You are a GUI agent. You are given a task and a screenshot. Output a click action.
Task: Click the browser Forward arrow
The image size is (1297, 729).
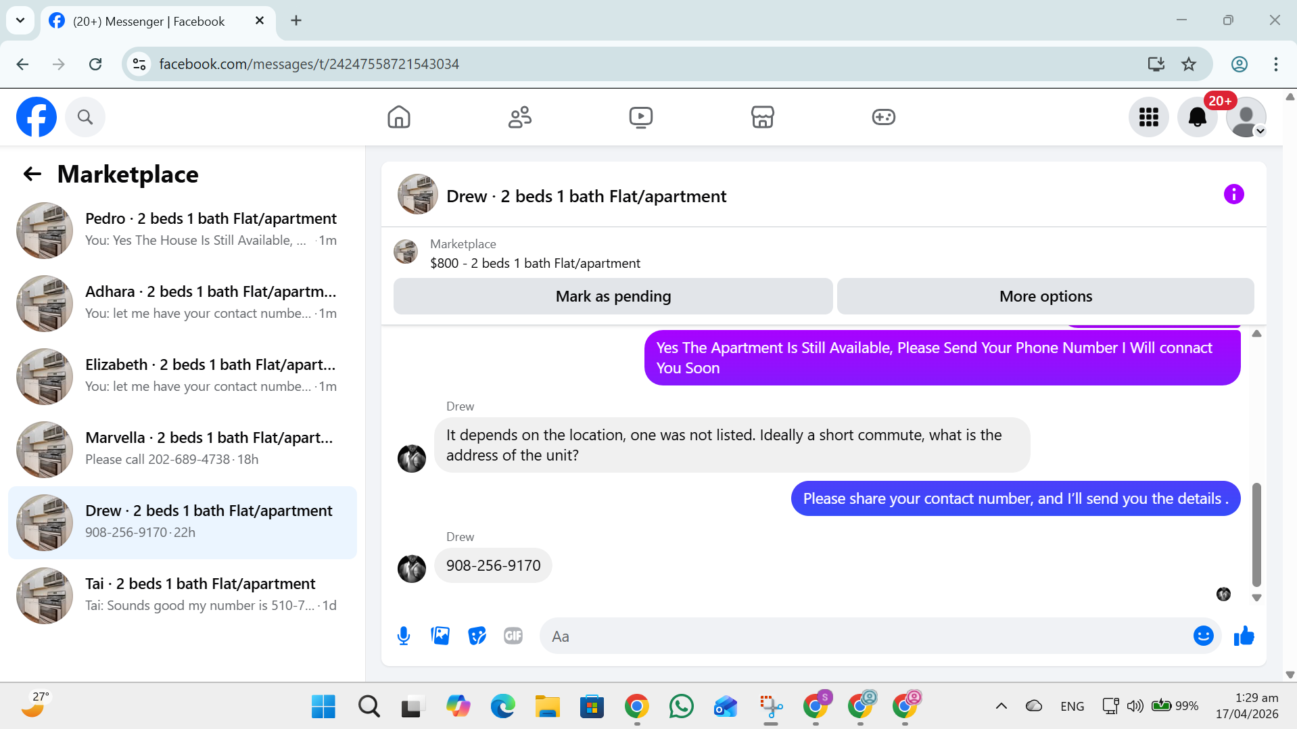point(59,64)
